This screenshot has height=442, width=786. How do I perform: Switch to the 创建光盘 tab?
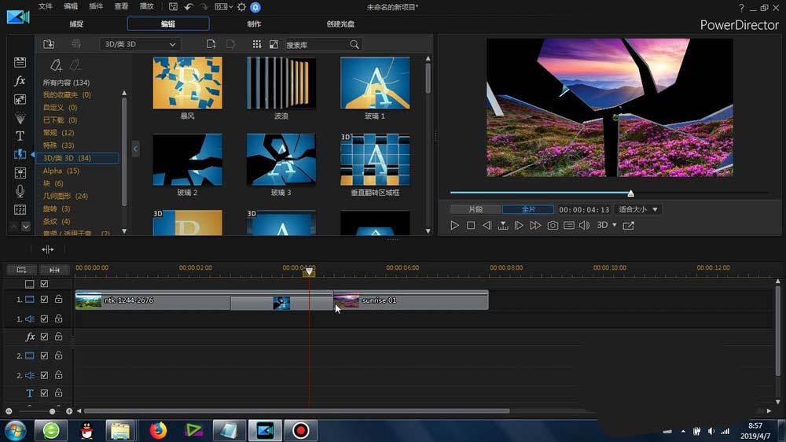point(340,24)
